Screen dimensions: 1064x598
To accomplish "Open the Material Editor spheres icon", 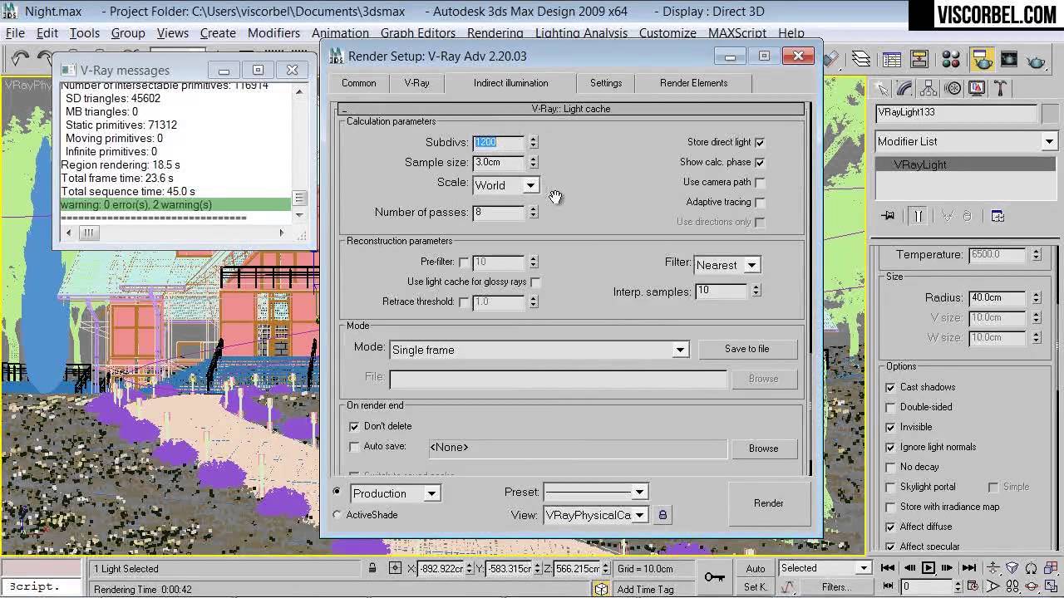I will pyautogui.click(x=951, y=60).
